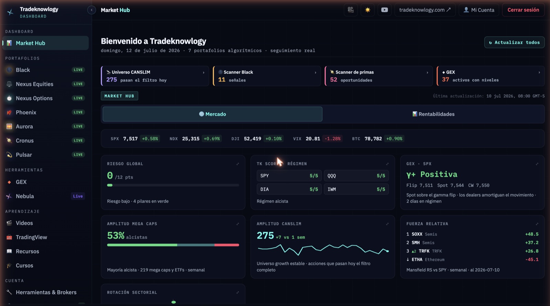
Task: Expand the GEX SPX card
Action: pos(537,164)
